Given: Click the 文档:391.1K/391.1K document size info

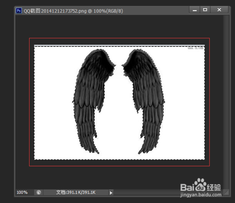Looking at the screenshot, I should coord(76,192).
